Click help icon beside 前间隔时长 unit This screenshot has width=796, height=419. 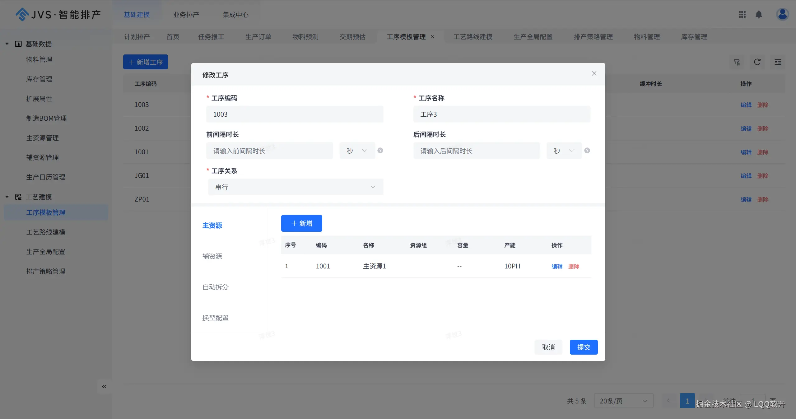380,151
